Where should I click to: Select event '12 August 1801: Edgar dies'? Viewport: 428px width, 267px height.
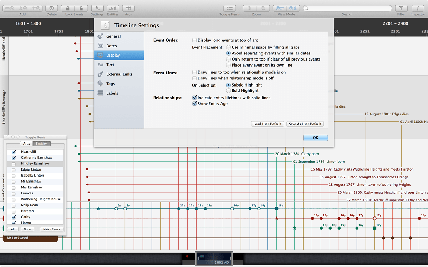(x=387, y=114)
